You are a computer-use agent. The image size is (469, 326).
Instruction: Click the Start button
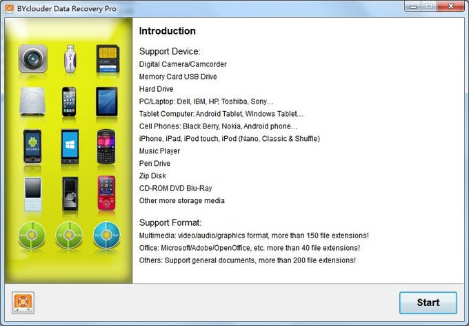click(428, 303)
